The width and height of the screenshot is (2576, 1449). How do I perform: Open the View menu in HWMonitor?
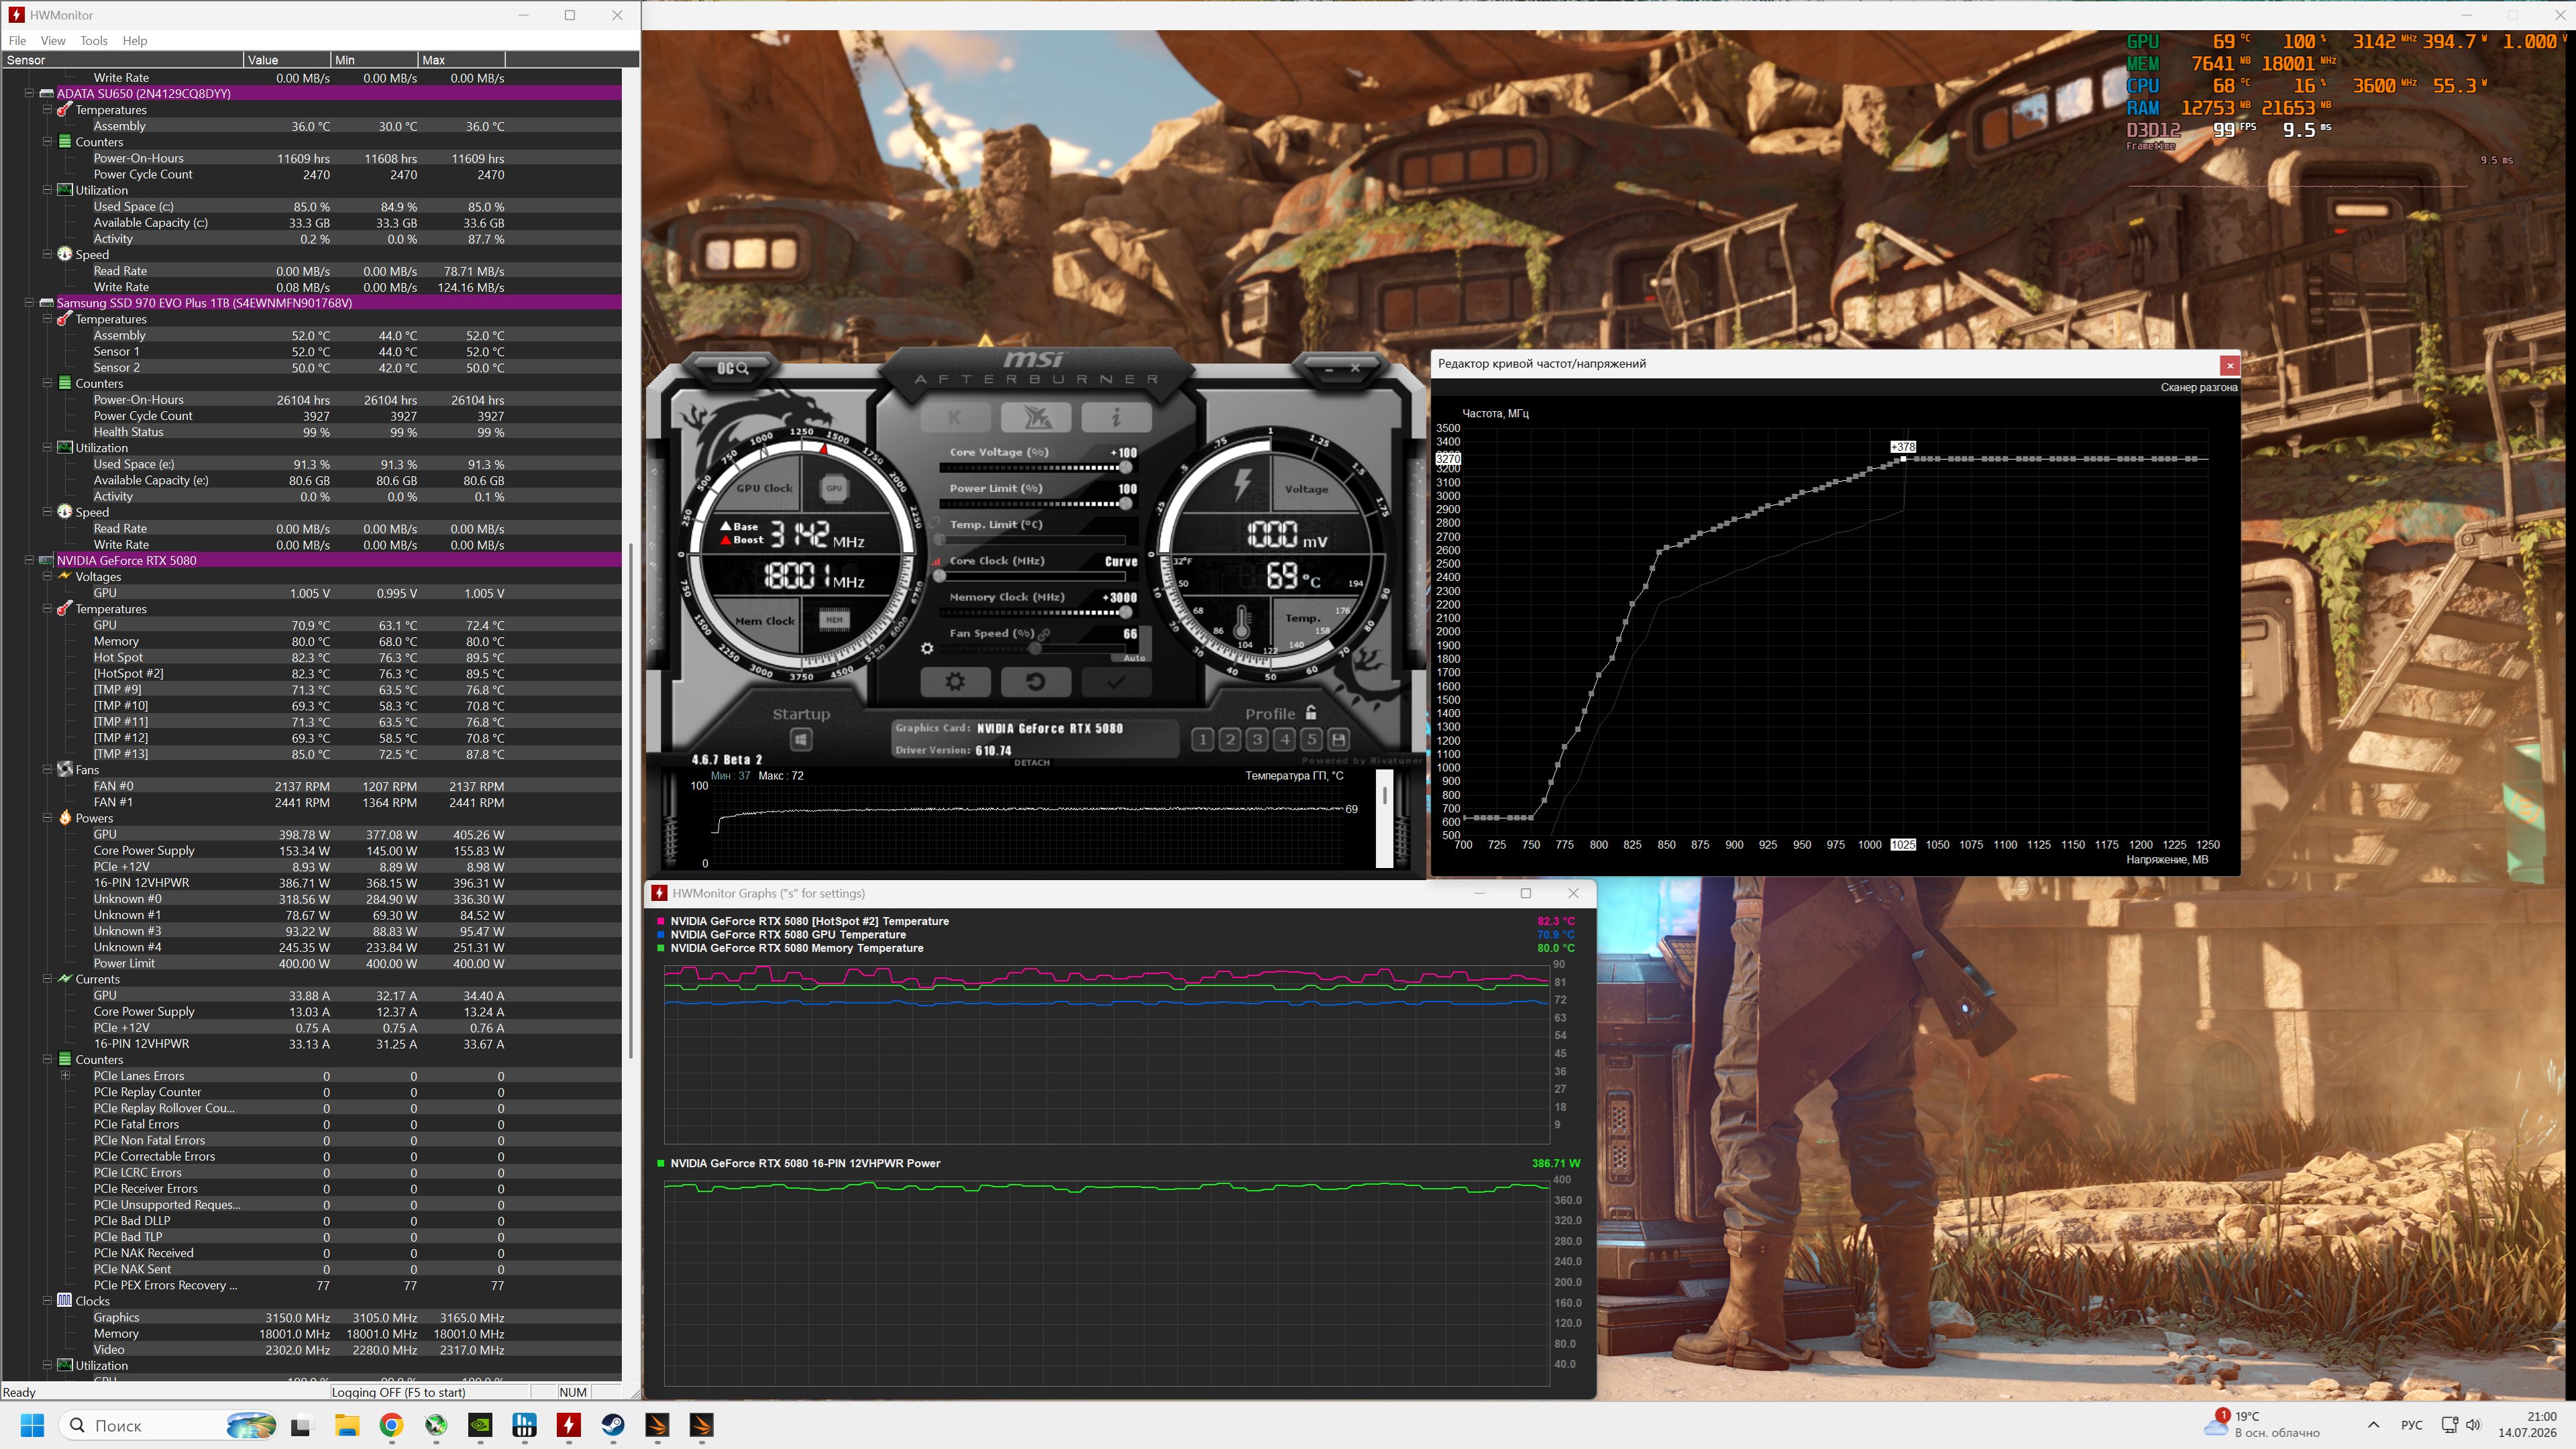point(53,41)
